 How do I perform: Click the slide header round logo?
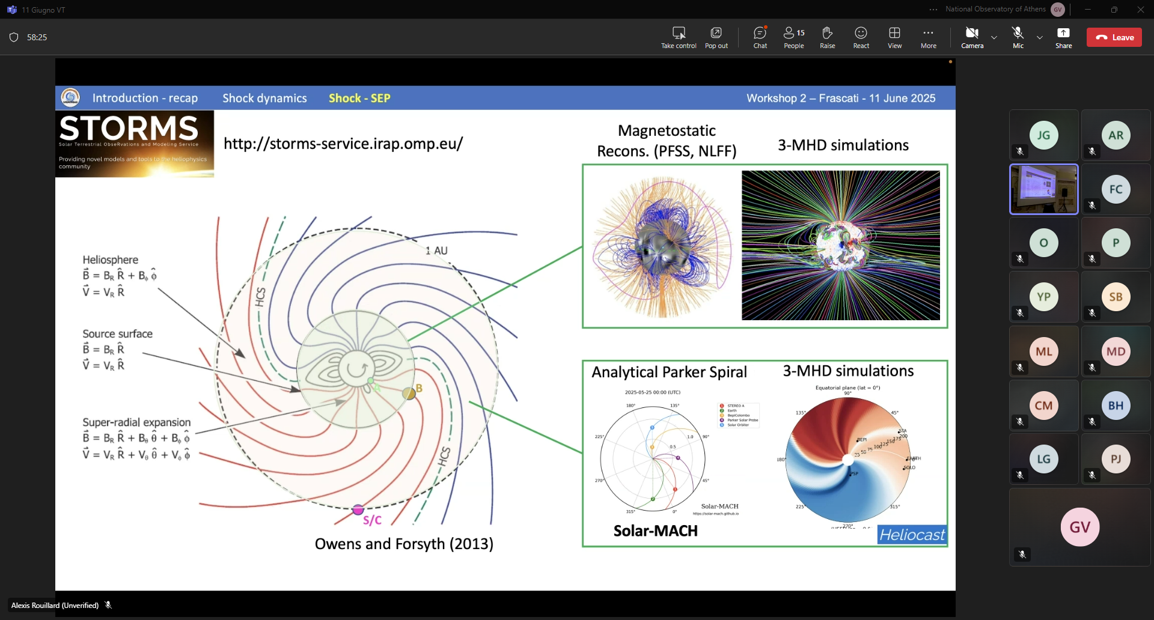coord(70,97)
